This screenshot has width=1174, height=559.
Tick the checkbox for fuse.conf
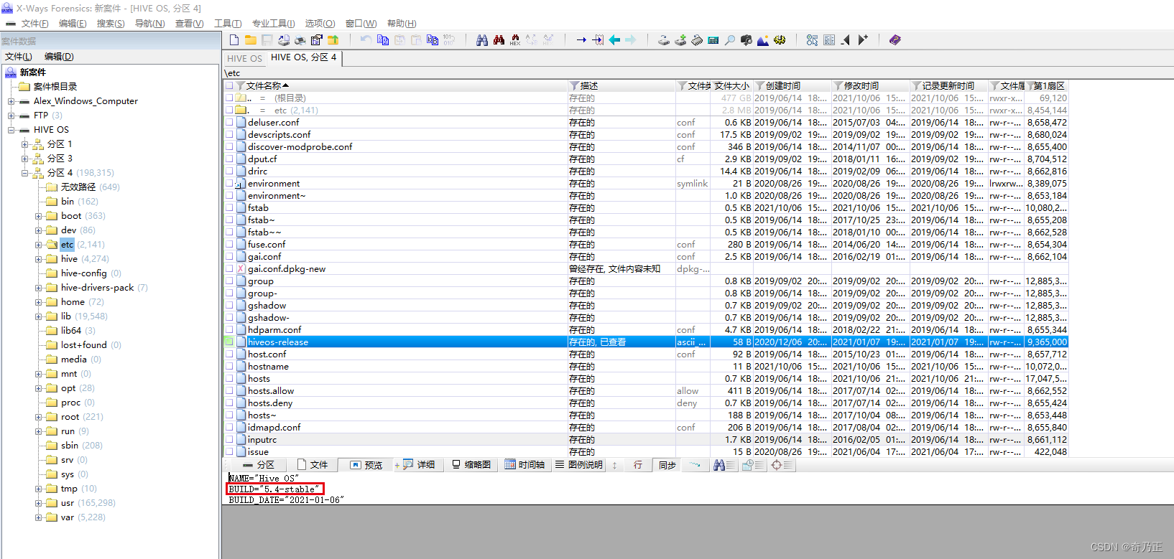click(x=229, y=245)
